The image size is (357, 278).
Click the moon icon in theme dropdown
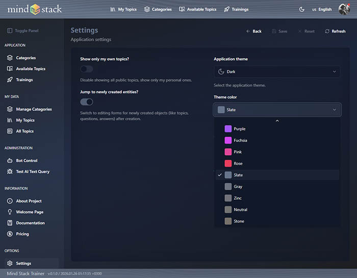[221, 71]
